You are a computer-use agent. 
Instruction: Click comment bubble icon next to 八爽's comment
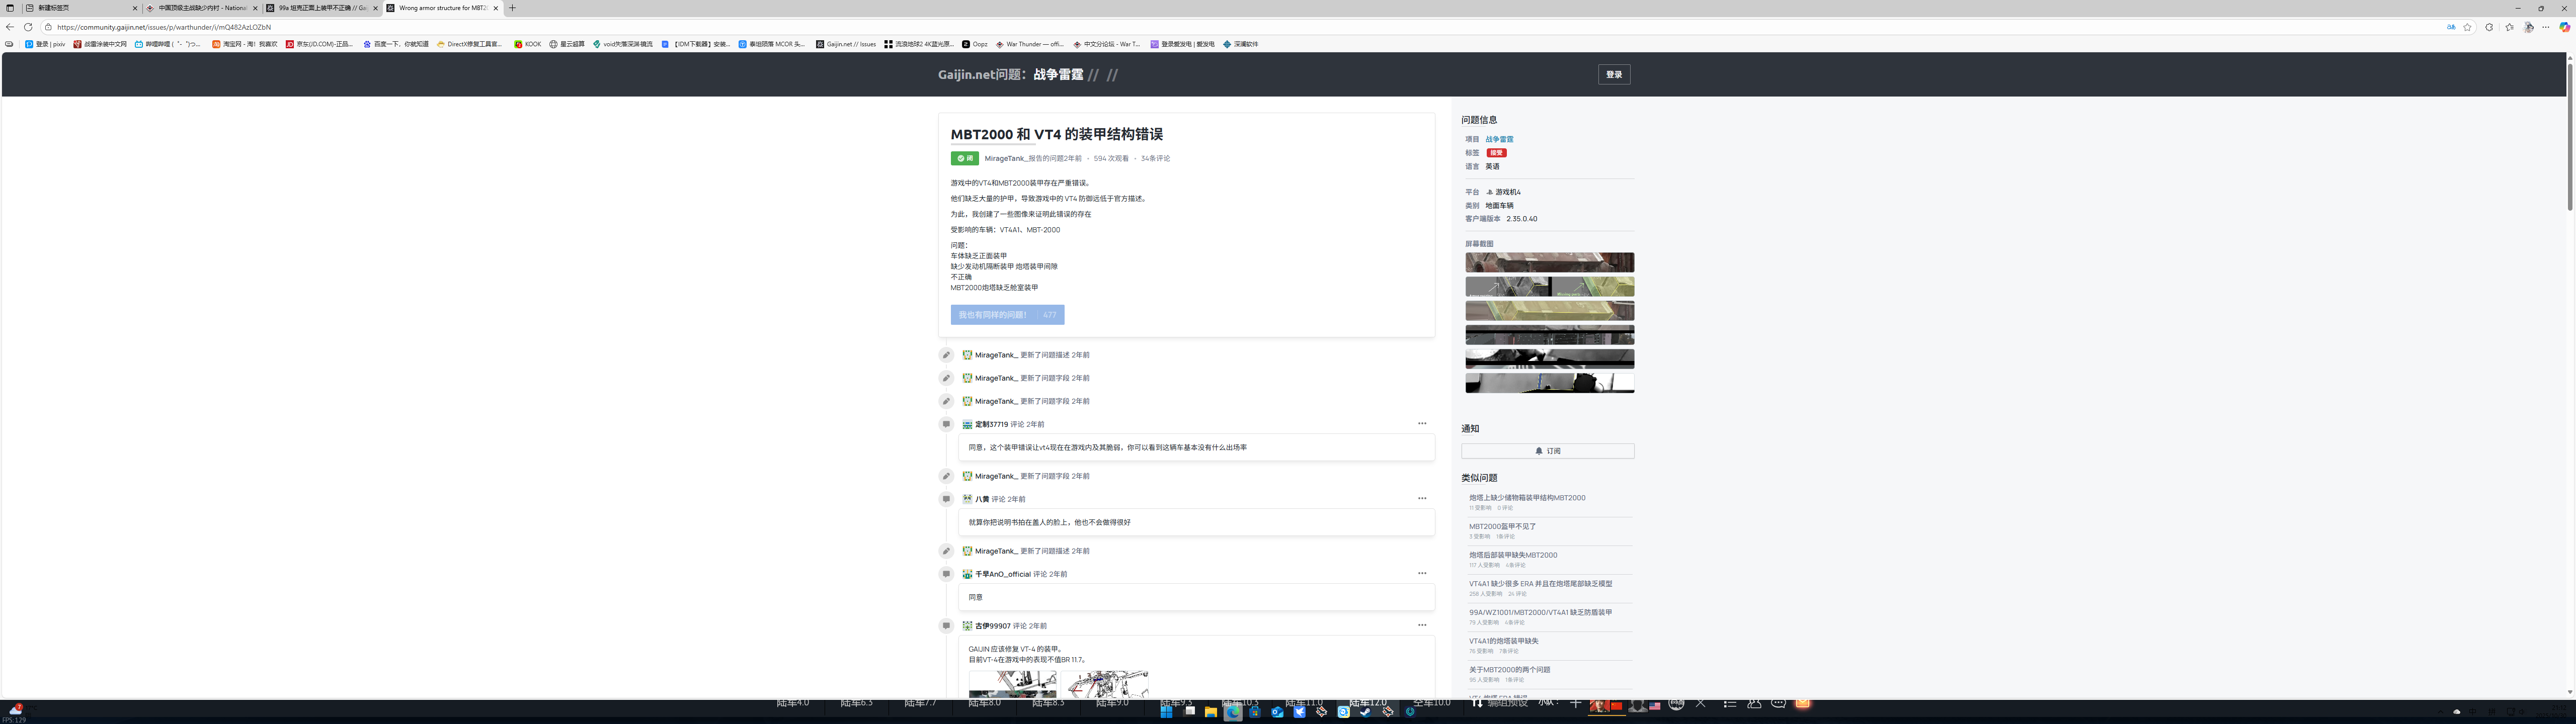946,499
